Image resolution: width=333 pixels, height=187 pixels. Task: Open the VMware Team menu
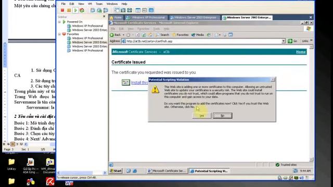click(99, 4)
